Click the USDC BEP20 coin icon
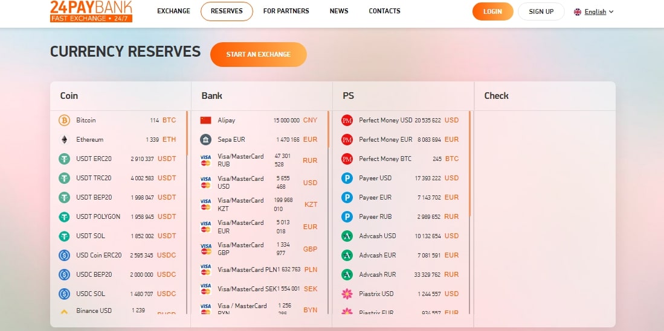664x331 pixels. (x=65, y=275)
